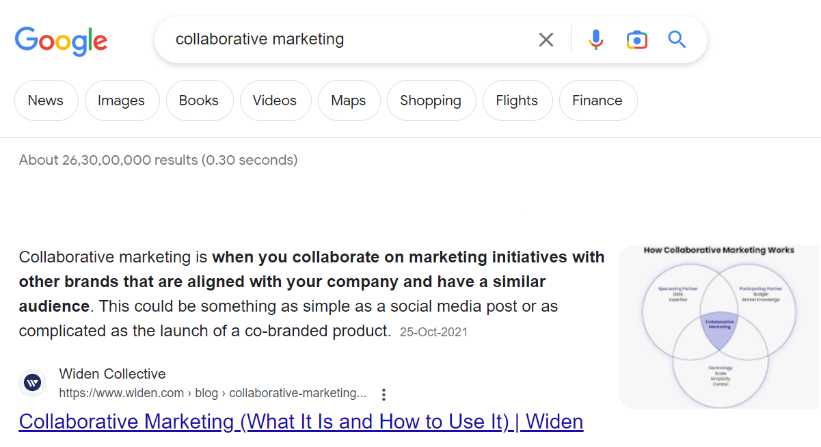
Task: Select the Books filter chip
Action: [x=199, y=100]
